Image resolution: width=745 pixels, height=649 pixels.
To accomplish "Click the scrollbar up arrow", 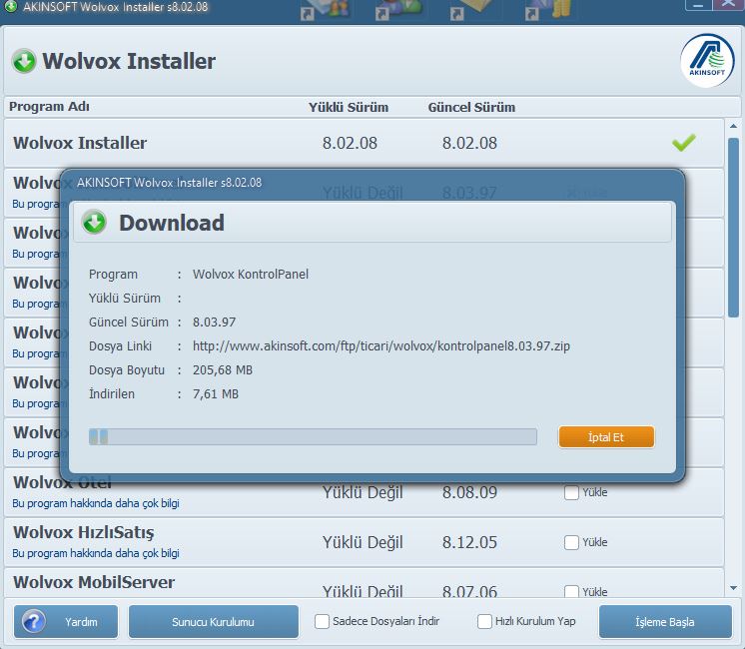I will coord(733,126).
